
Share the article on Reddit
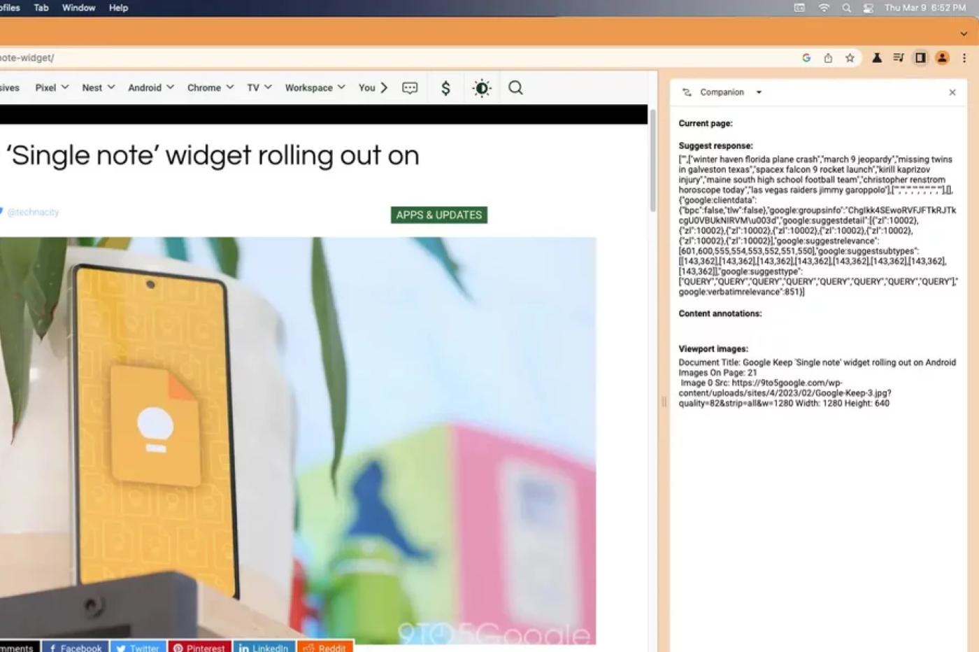325,648
